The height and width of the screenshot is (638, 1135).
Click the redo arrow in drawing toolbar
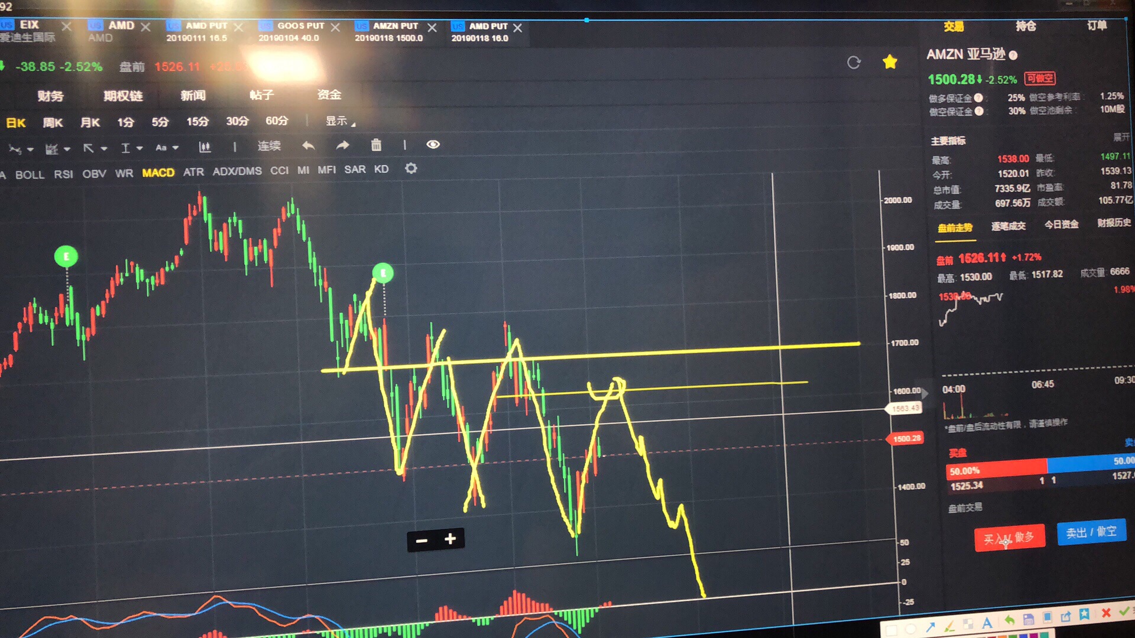pos(343,145)
